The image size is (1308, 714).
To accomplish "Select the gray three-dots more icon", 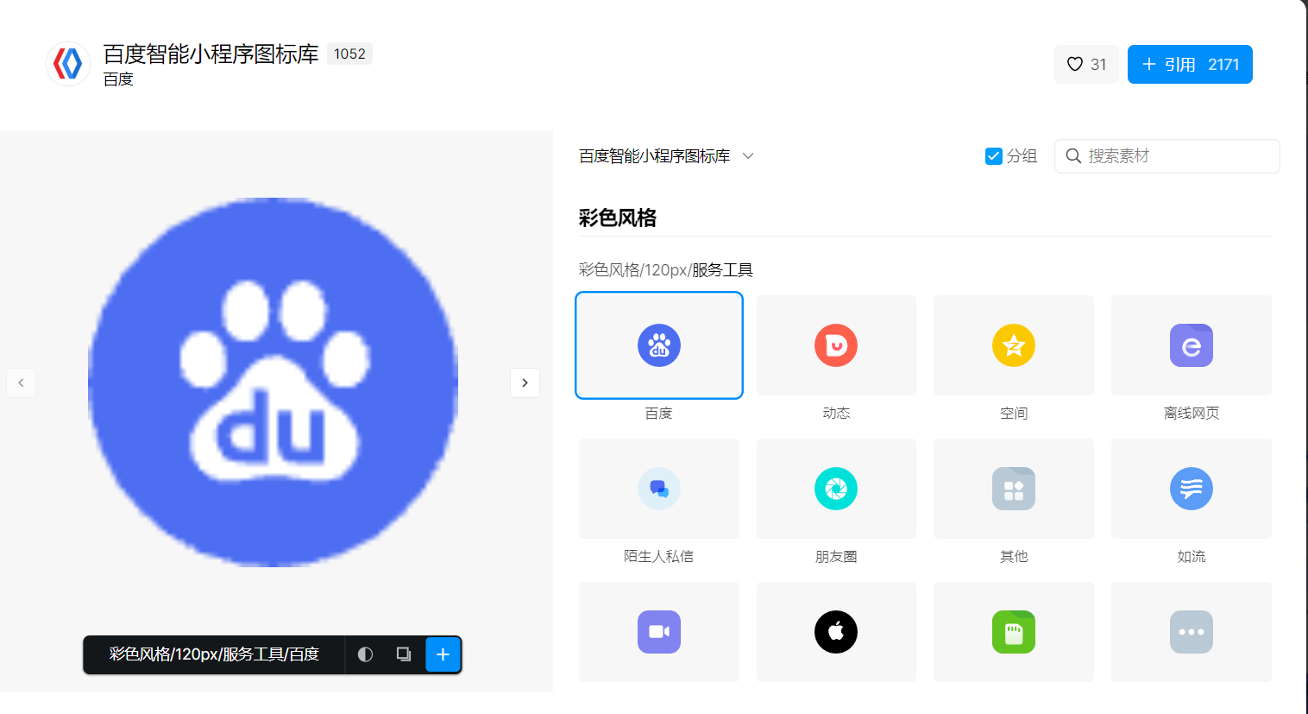I will (1191, 632).
